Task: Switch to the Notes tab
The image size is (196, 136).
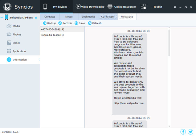Action: click(69, 17)
